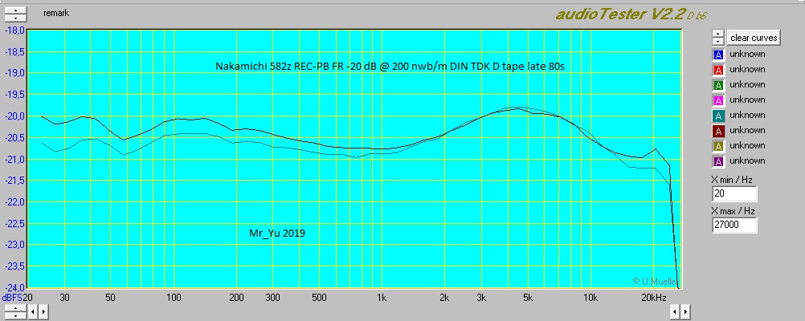Select the purple curve A icon
The image size is (805, 321).
coord(718,161)
